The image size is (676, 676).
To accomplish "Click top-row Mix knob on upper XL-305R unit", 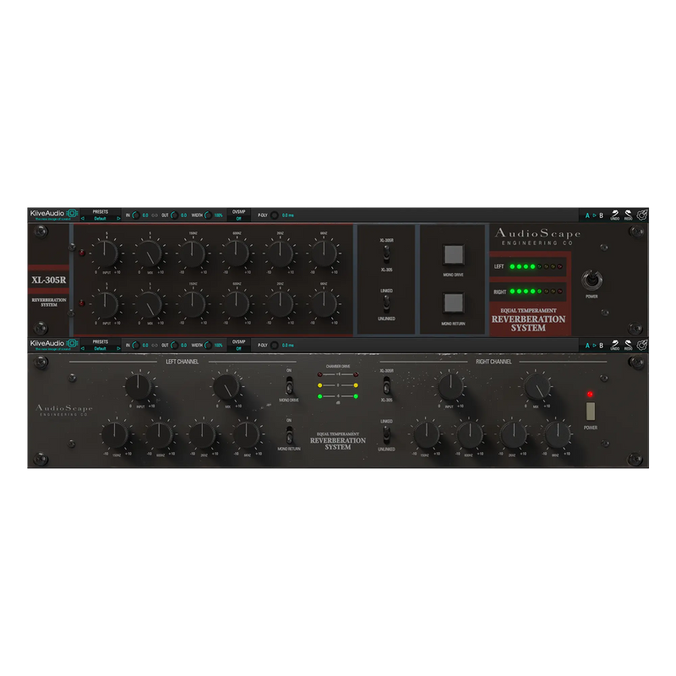I will pos(150,253).
